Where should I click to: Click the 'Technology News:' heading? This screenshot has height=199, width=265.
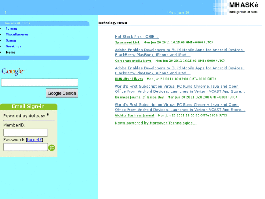pyautogui.click(x=113, y=23)
